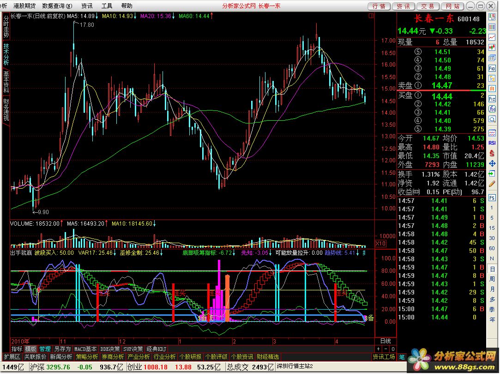Select the 日 daily period
The image size is (500, 374).
pos(492,269)
